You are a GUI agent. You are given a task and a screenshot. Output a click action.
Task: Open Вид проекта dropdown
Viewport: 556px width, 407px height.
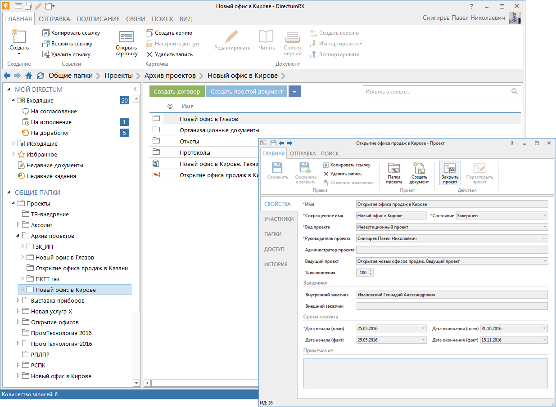545,227
